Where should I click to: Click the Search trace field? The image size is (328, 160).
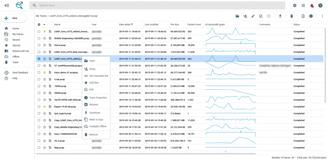tap(157, 5)
